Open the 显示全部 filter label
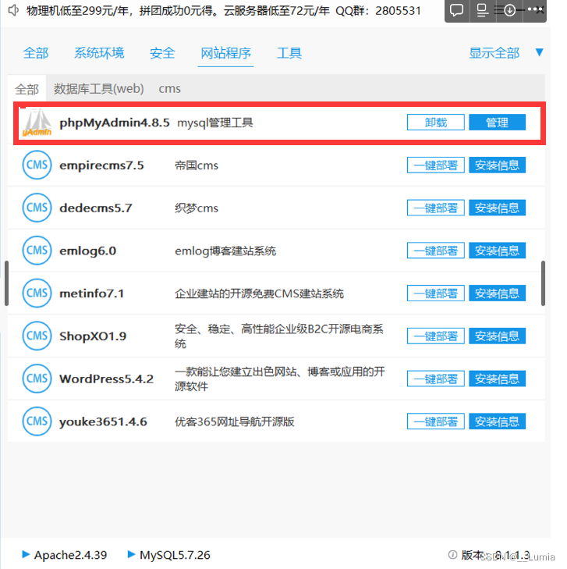 pos(494,53)
